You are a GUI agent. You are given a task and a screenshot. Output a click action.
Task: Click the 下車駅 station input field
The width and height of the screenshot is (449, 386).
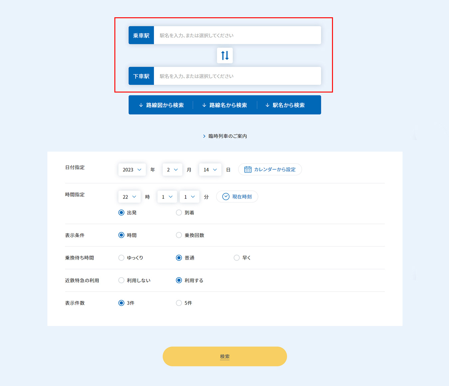(x=237, y=76)
